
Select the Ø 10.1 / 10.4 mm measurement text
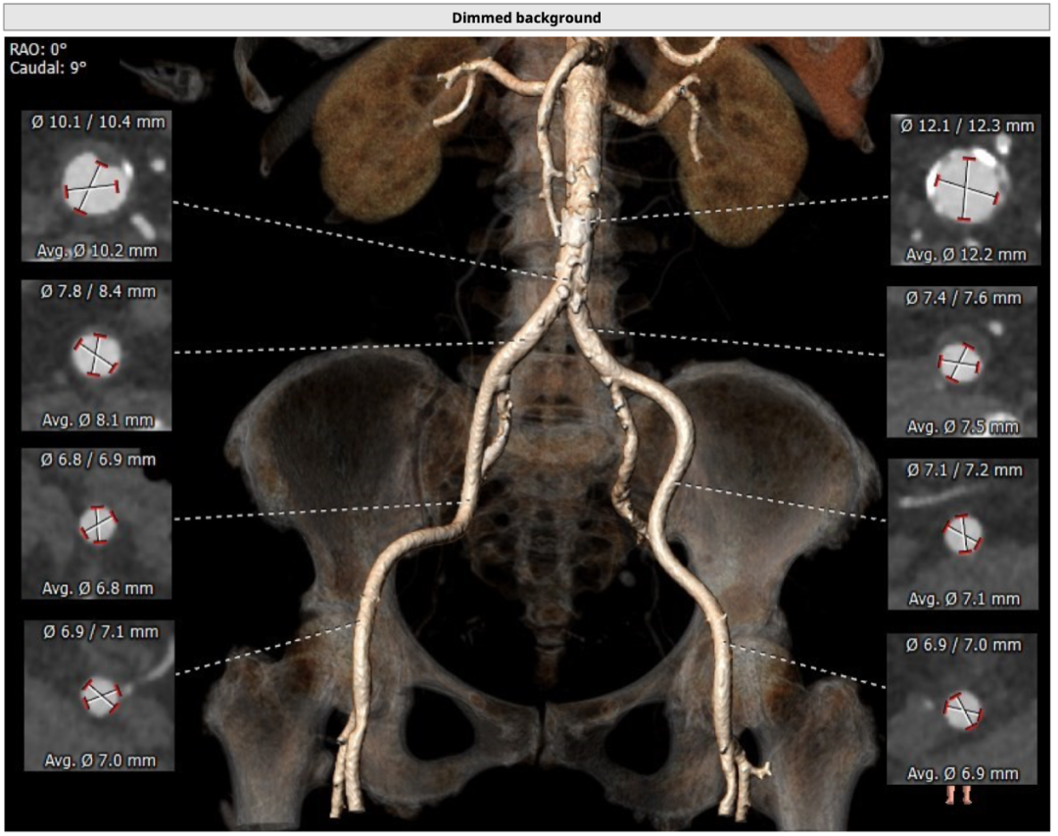coord(96,123)
